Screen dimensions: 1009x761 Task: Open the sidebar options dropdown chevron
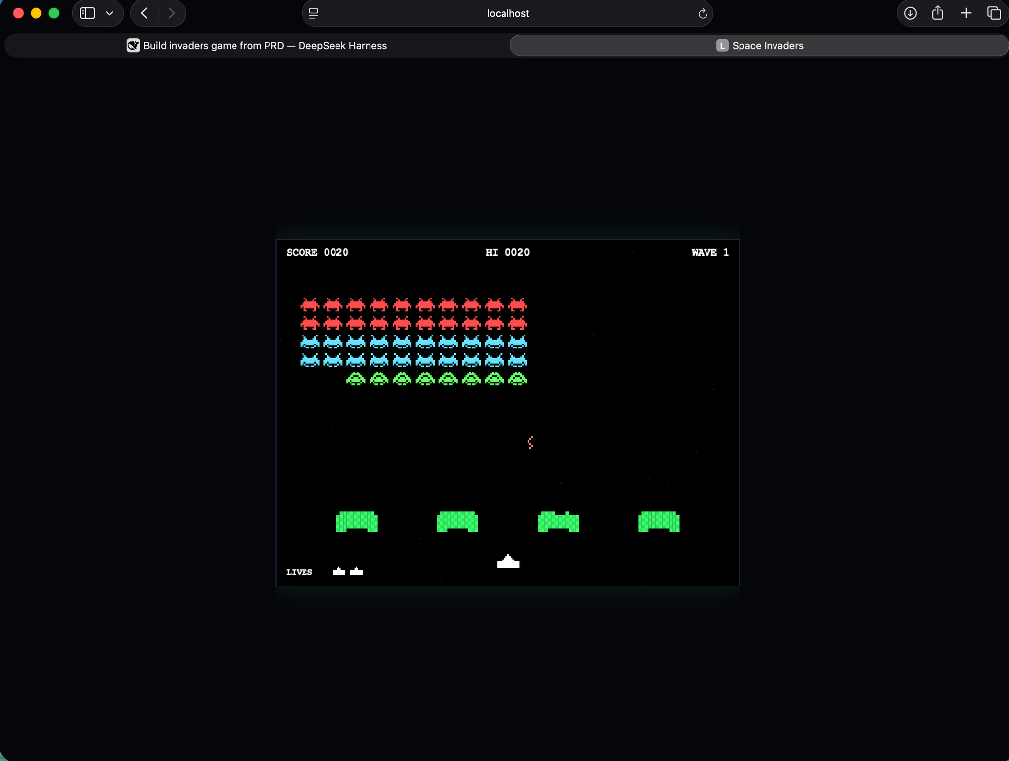(x=109, y=13)
